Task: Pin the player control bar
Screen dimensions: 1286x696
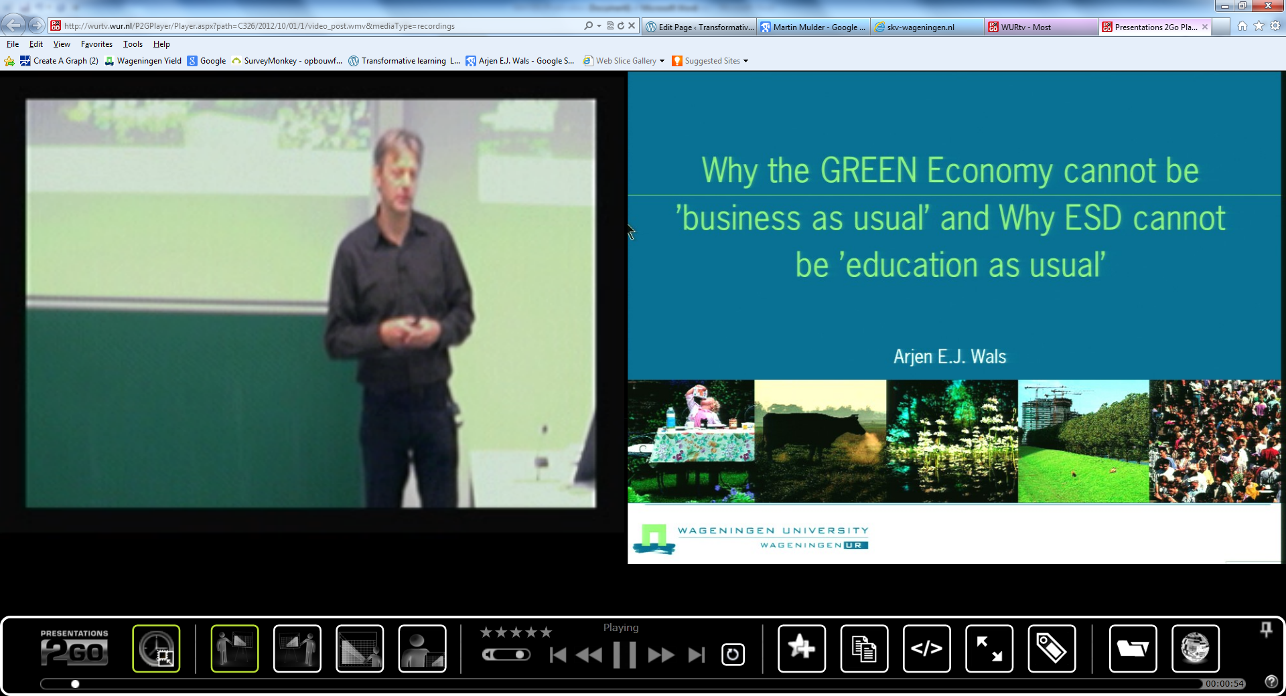Action: tap(1266, 629)
